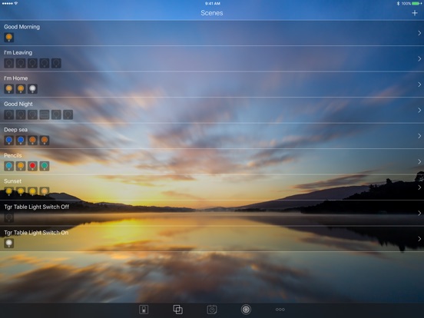Expand Deep sea scene via its chevron
The height and width of the screenshot is (318, 424).
click(x=419, y=136)
